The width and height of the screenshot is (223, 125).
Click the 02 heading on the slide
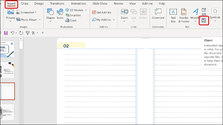[x=66, y=46]
